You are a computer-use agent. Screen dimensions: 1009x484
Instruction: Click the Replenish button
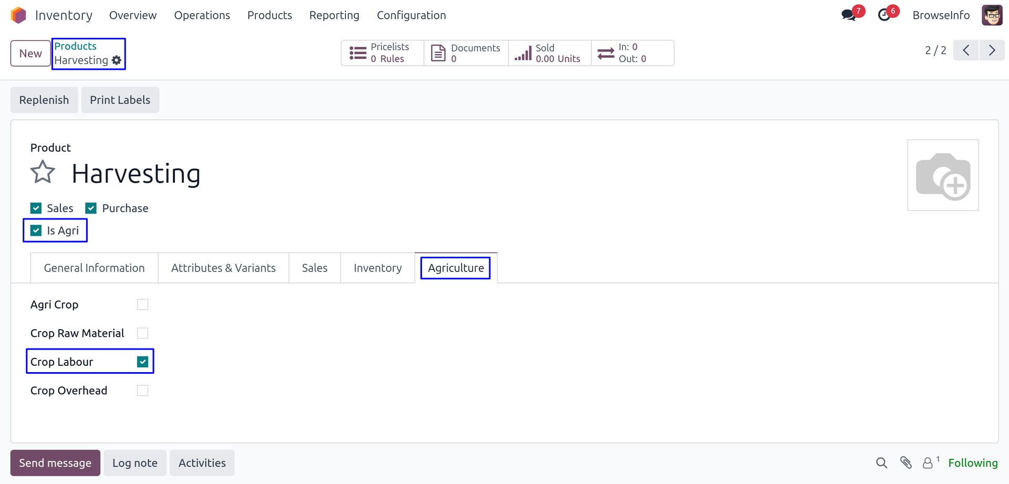(44, 100)
